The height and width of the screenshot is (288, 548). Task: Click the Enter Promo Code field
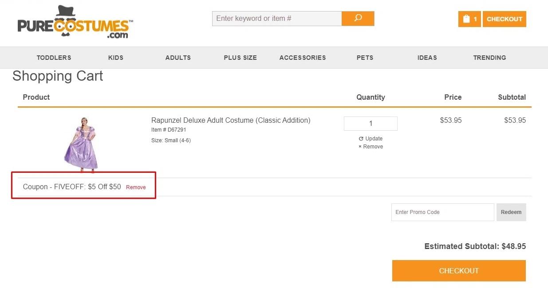click(442, 212)
